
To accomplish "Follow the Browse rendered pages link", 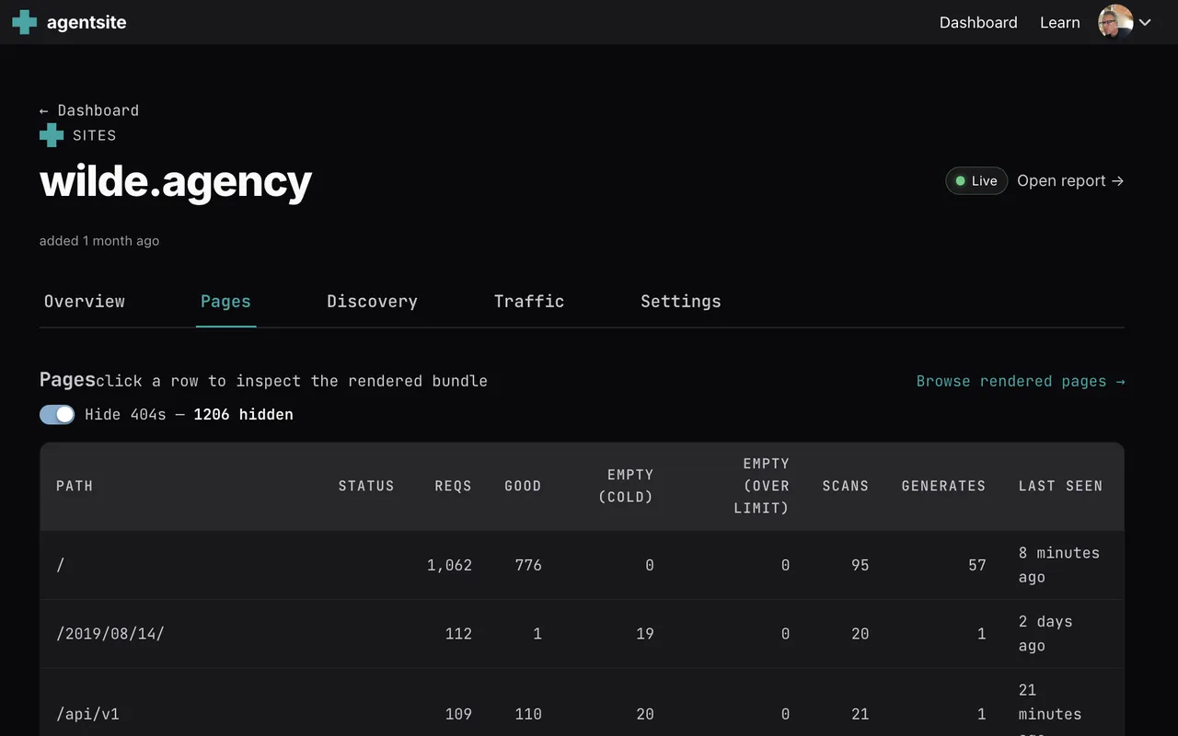I will point(1021,381).
